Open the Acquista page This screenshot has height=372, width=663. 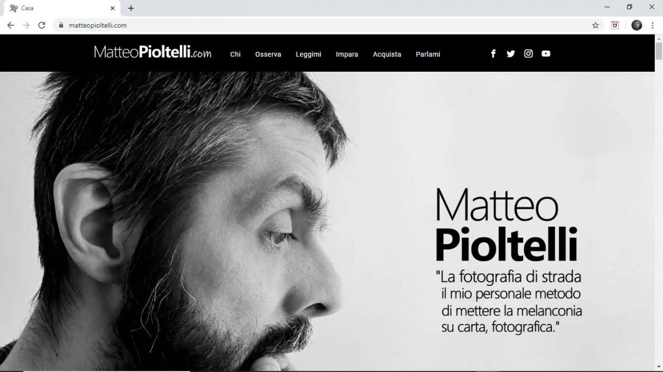click(387, 54)
